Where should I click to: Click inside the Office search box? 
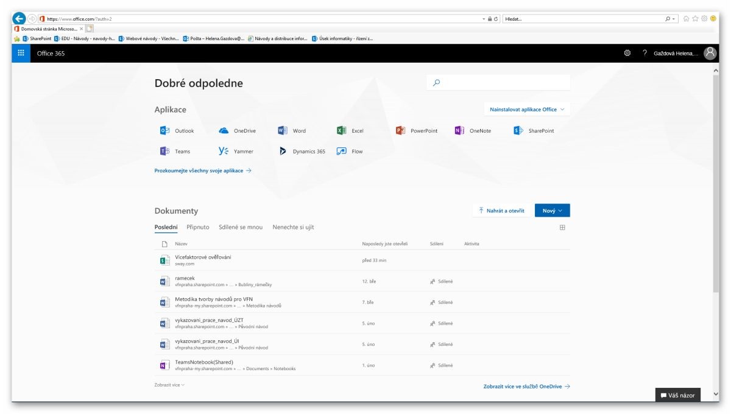click(x=498, y=83)
